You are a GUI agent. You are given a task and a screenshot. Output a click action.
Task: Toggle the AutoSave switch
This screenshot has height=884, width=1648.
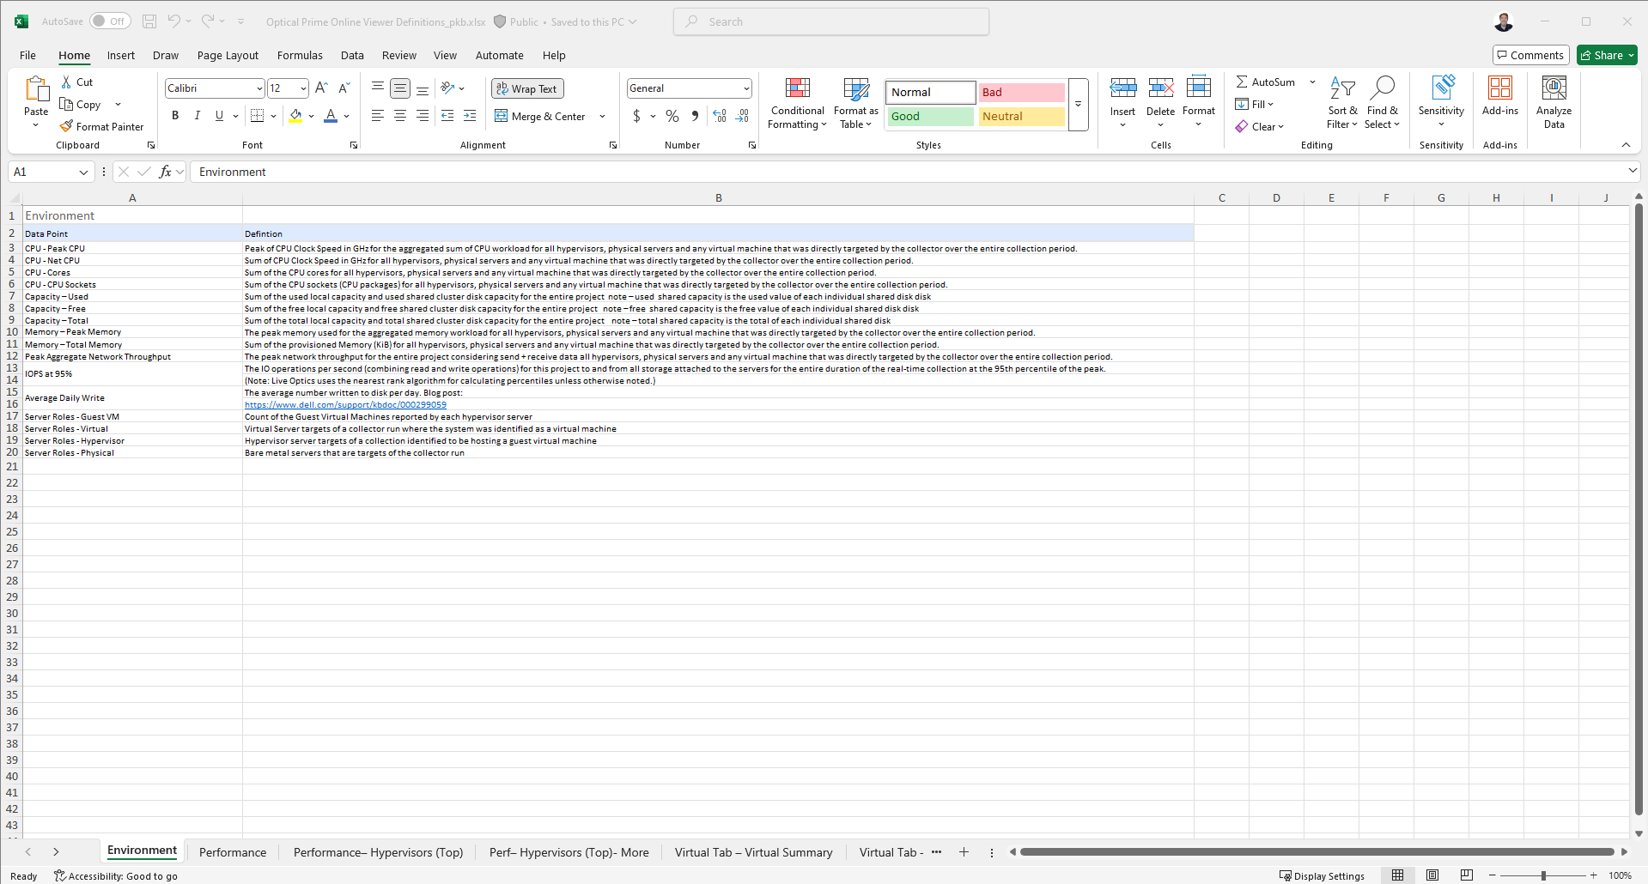click(x=110, y=21)
